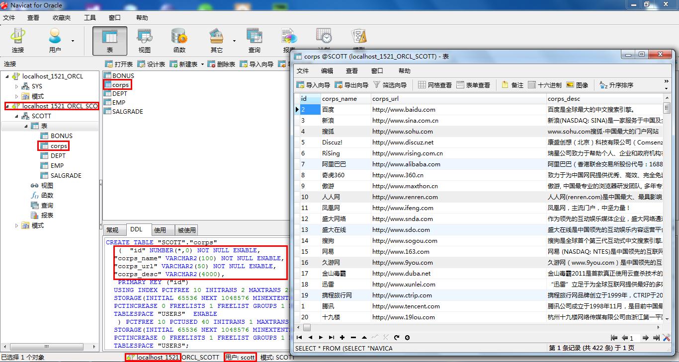679x362 pixels.
Task: Click the 查询 query toolbar icon
Action: (x=255, y=41)
